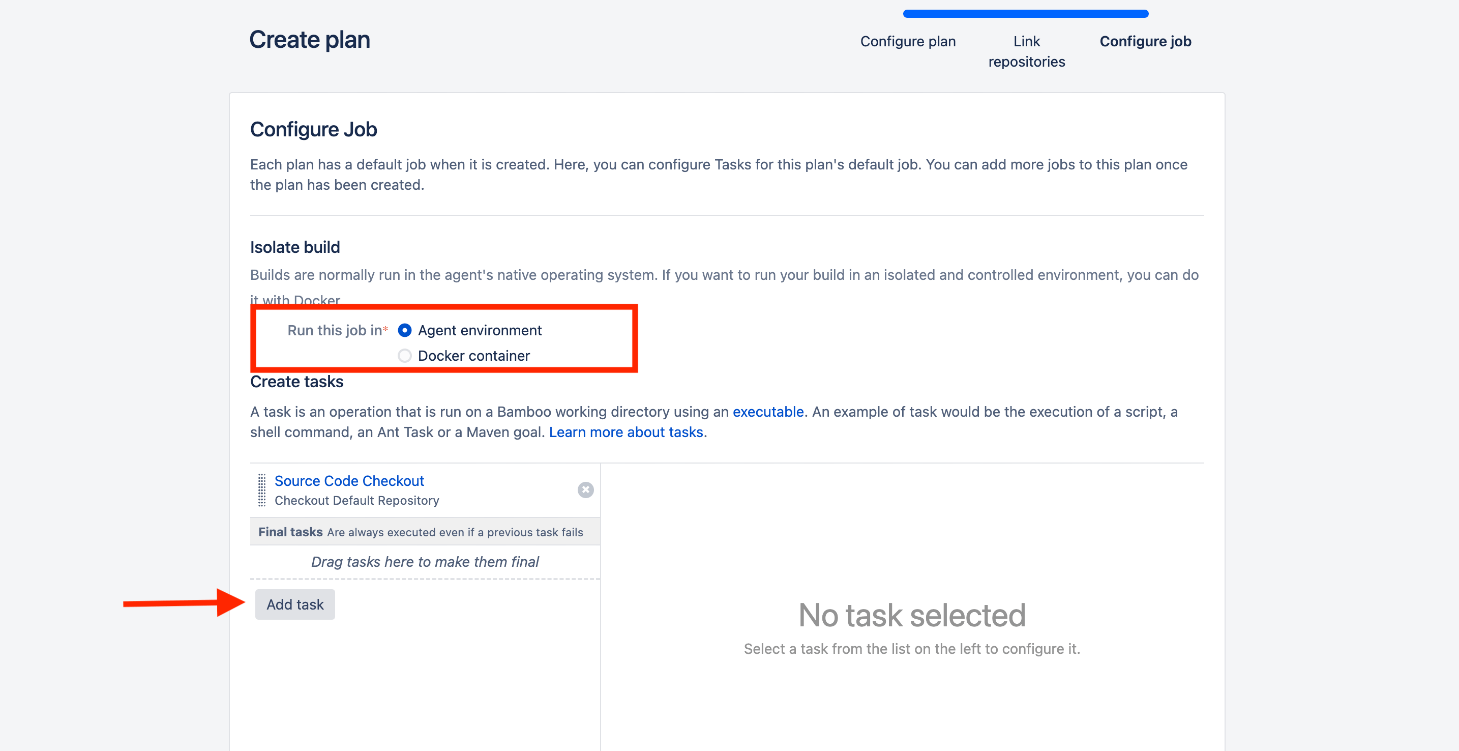
Task: Click the Checkout Default Repository description
Action: coord(356,501)
